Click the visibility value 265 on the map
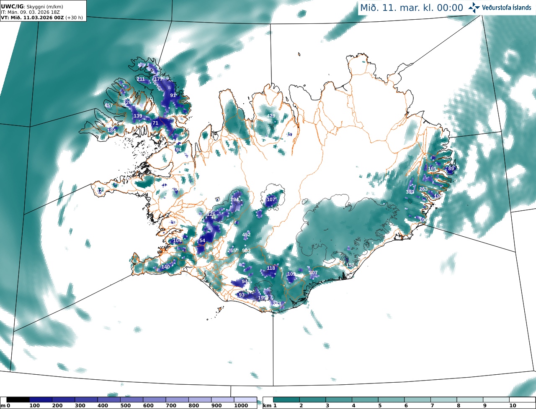This screenshot has width=536, height=409. coord(232,251)
